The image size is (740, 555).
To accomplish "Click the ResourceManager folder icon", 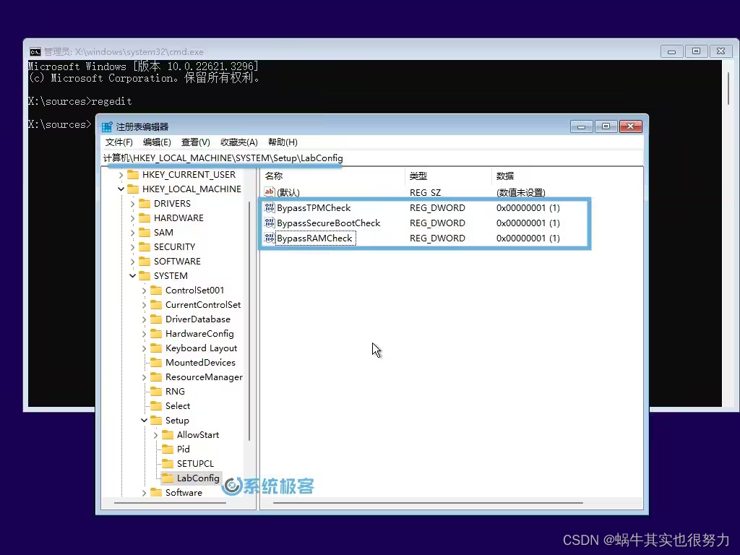I will [156, 377].
